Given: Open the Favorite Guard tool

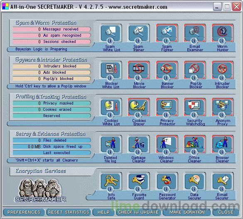Looking at the screenshot, I should coord(138,180).
